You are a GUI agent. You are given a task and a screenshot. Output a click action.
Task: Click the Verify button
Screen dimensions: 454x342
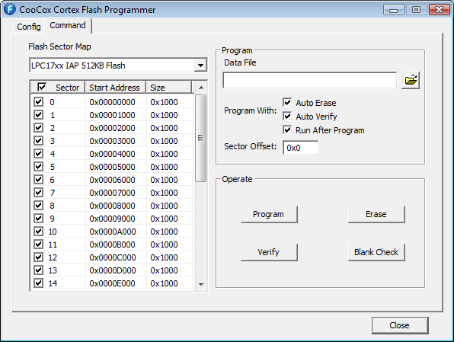click(x=269, y=252)
